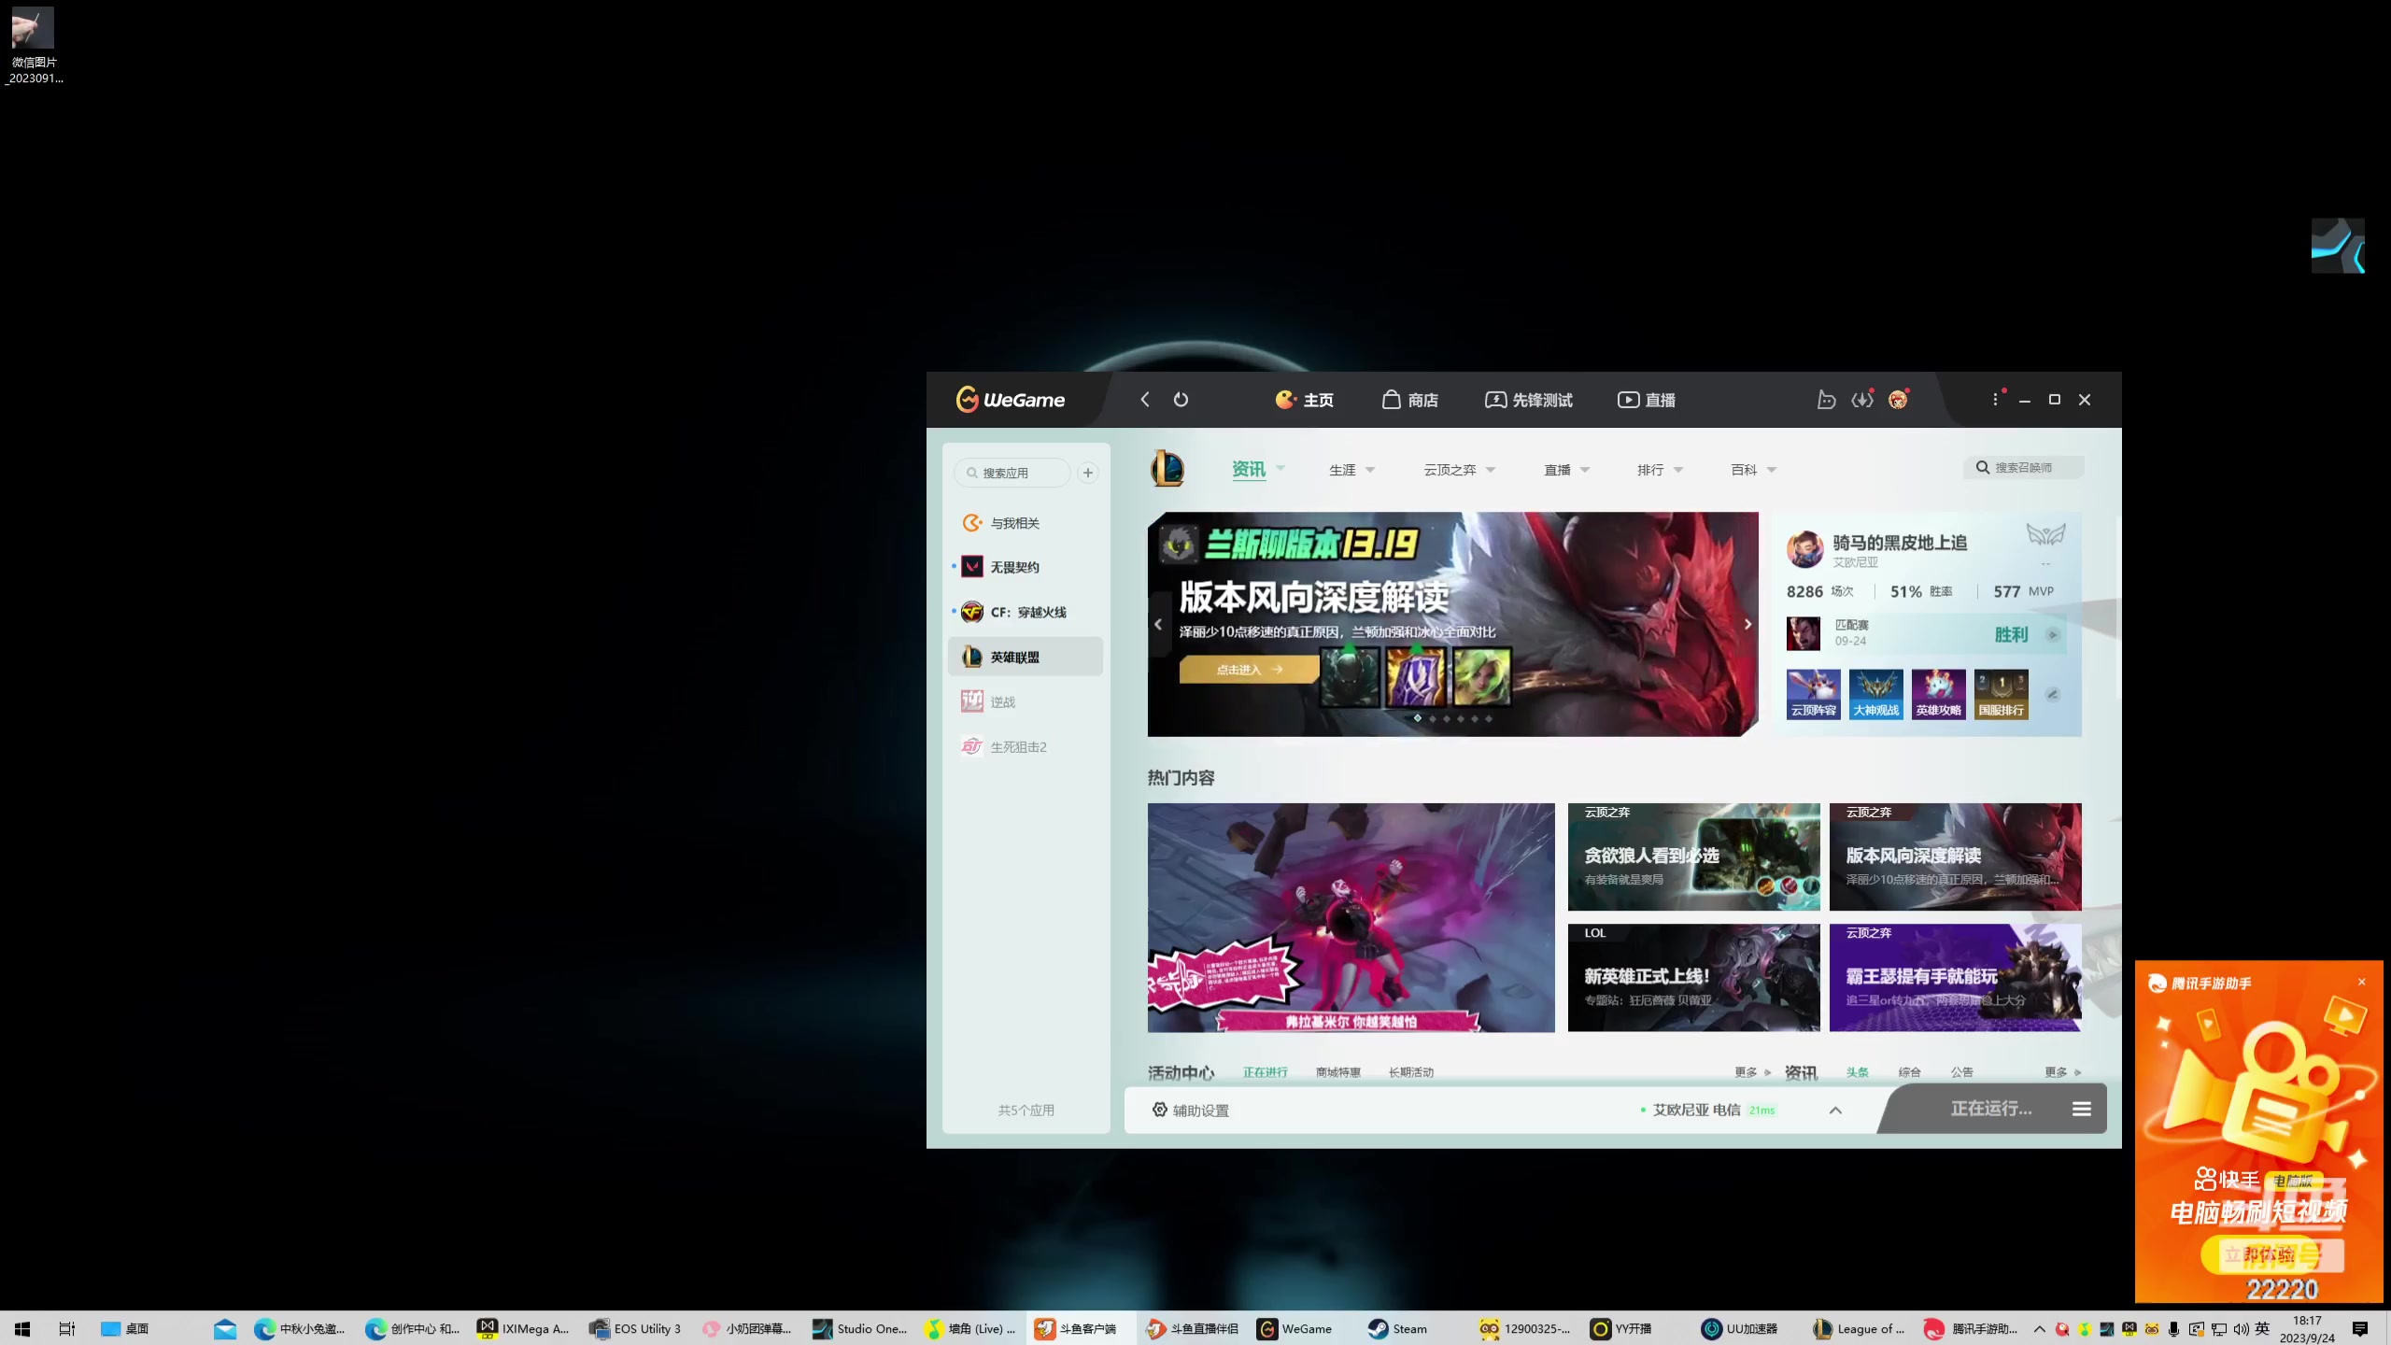
Task: Open the summoner profile 骑马的黑皮地上追
Action: pyautogui.click(x=1900, y=543)
